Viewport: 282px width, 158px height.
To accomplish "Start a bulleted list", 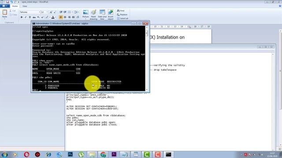I will (x=69, y=12).
